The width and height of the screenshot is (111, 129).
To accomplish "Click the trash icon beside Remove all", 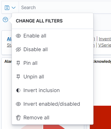I will [18, 118].
